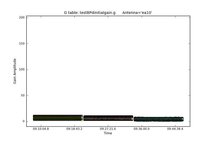Click the 200 y-axis tick label

[22, 17]
